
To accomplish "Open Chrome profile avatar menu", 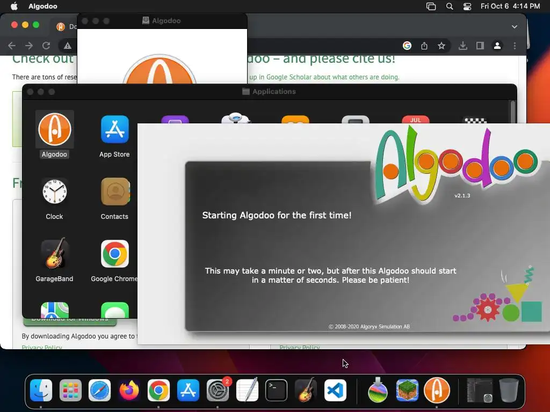I will 497,46.
